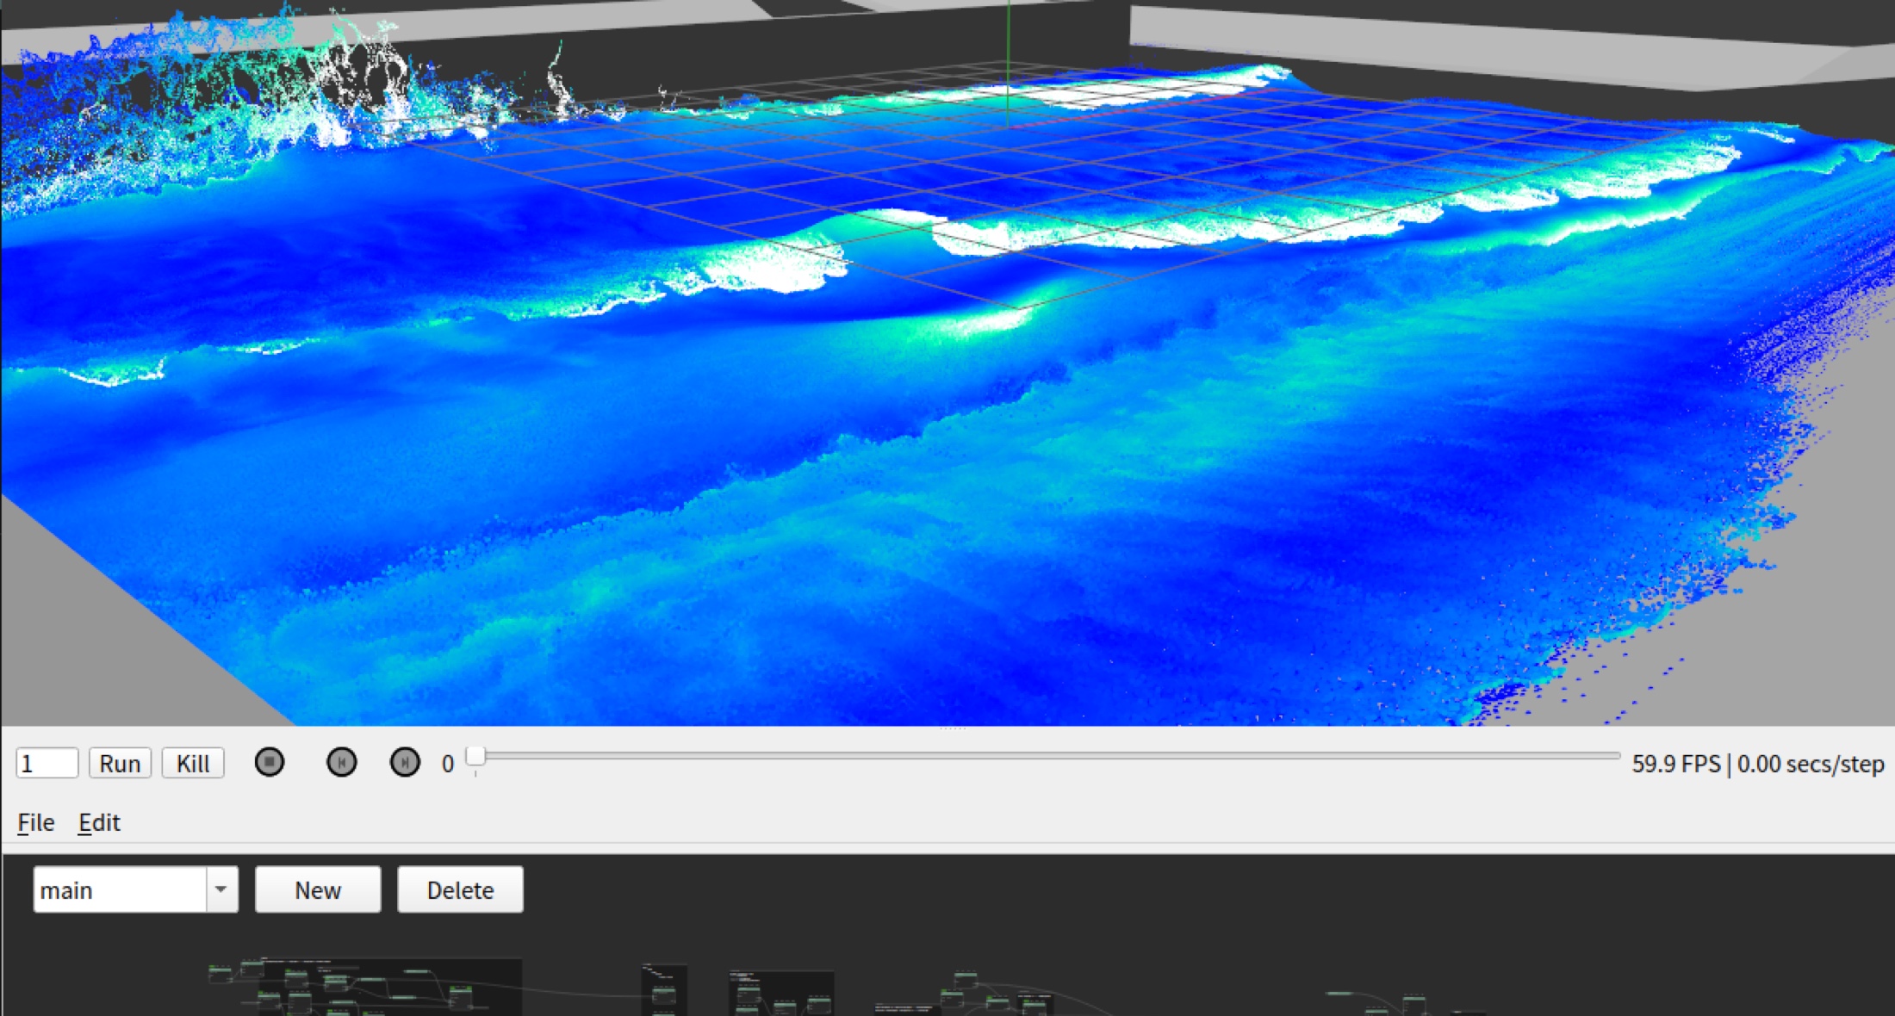
Task: Click the splitter handle below the viewport
Action: 952,728
